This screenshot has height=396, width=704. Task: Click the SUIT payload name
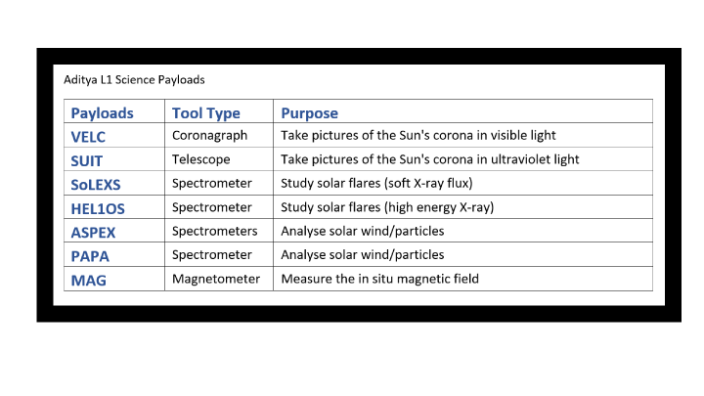[x=87, y=160]
